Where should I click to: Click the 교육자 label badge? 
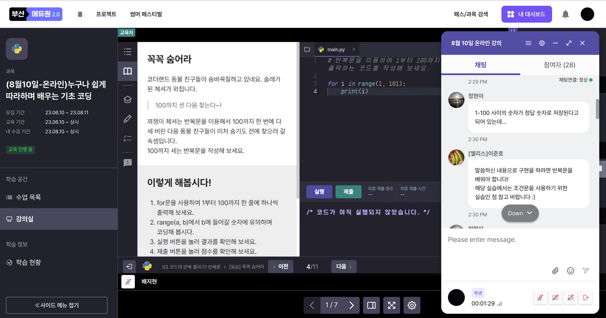(x=126, y=32)
